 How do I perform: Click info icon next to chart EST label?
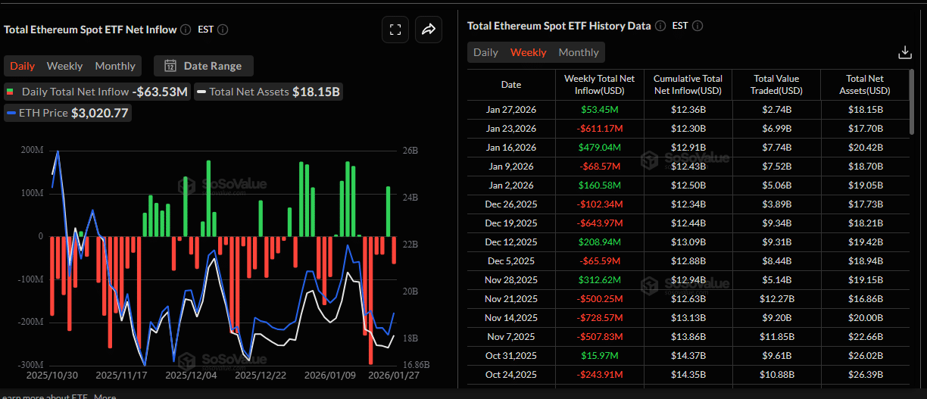pyautogui.click(x=223, y=30)
